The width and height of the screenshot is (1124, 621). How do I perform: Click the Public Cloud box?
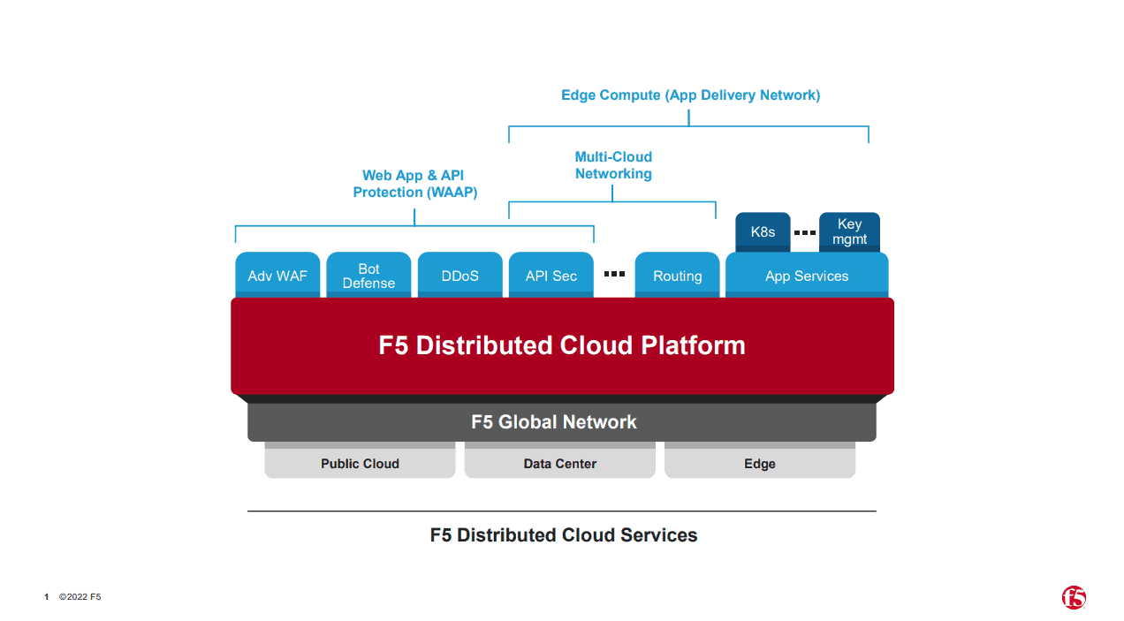360,464
